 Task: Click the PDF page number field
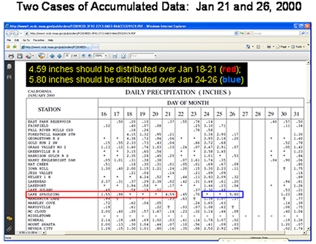[67, 56]
